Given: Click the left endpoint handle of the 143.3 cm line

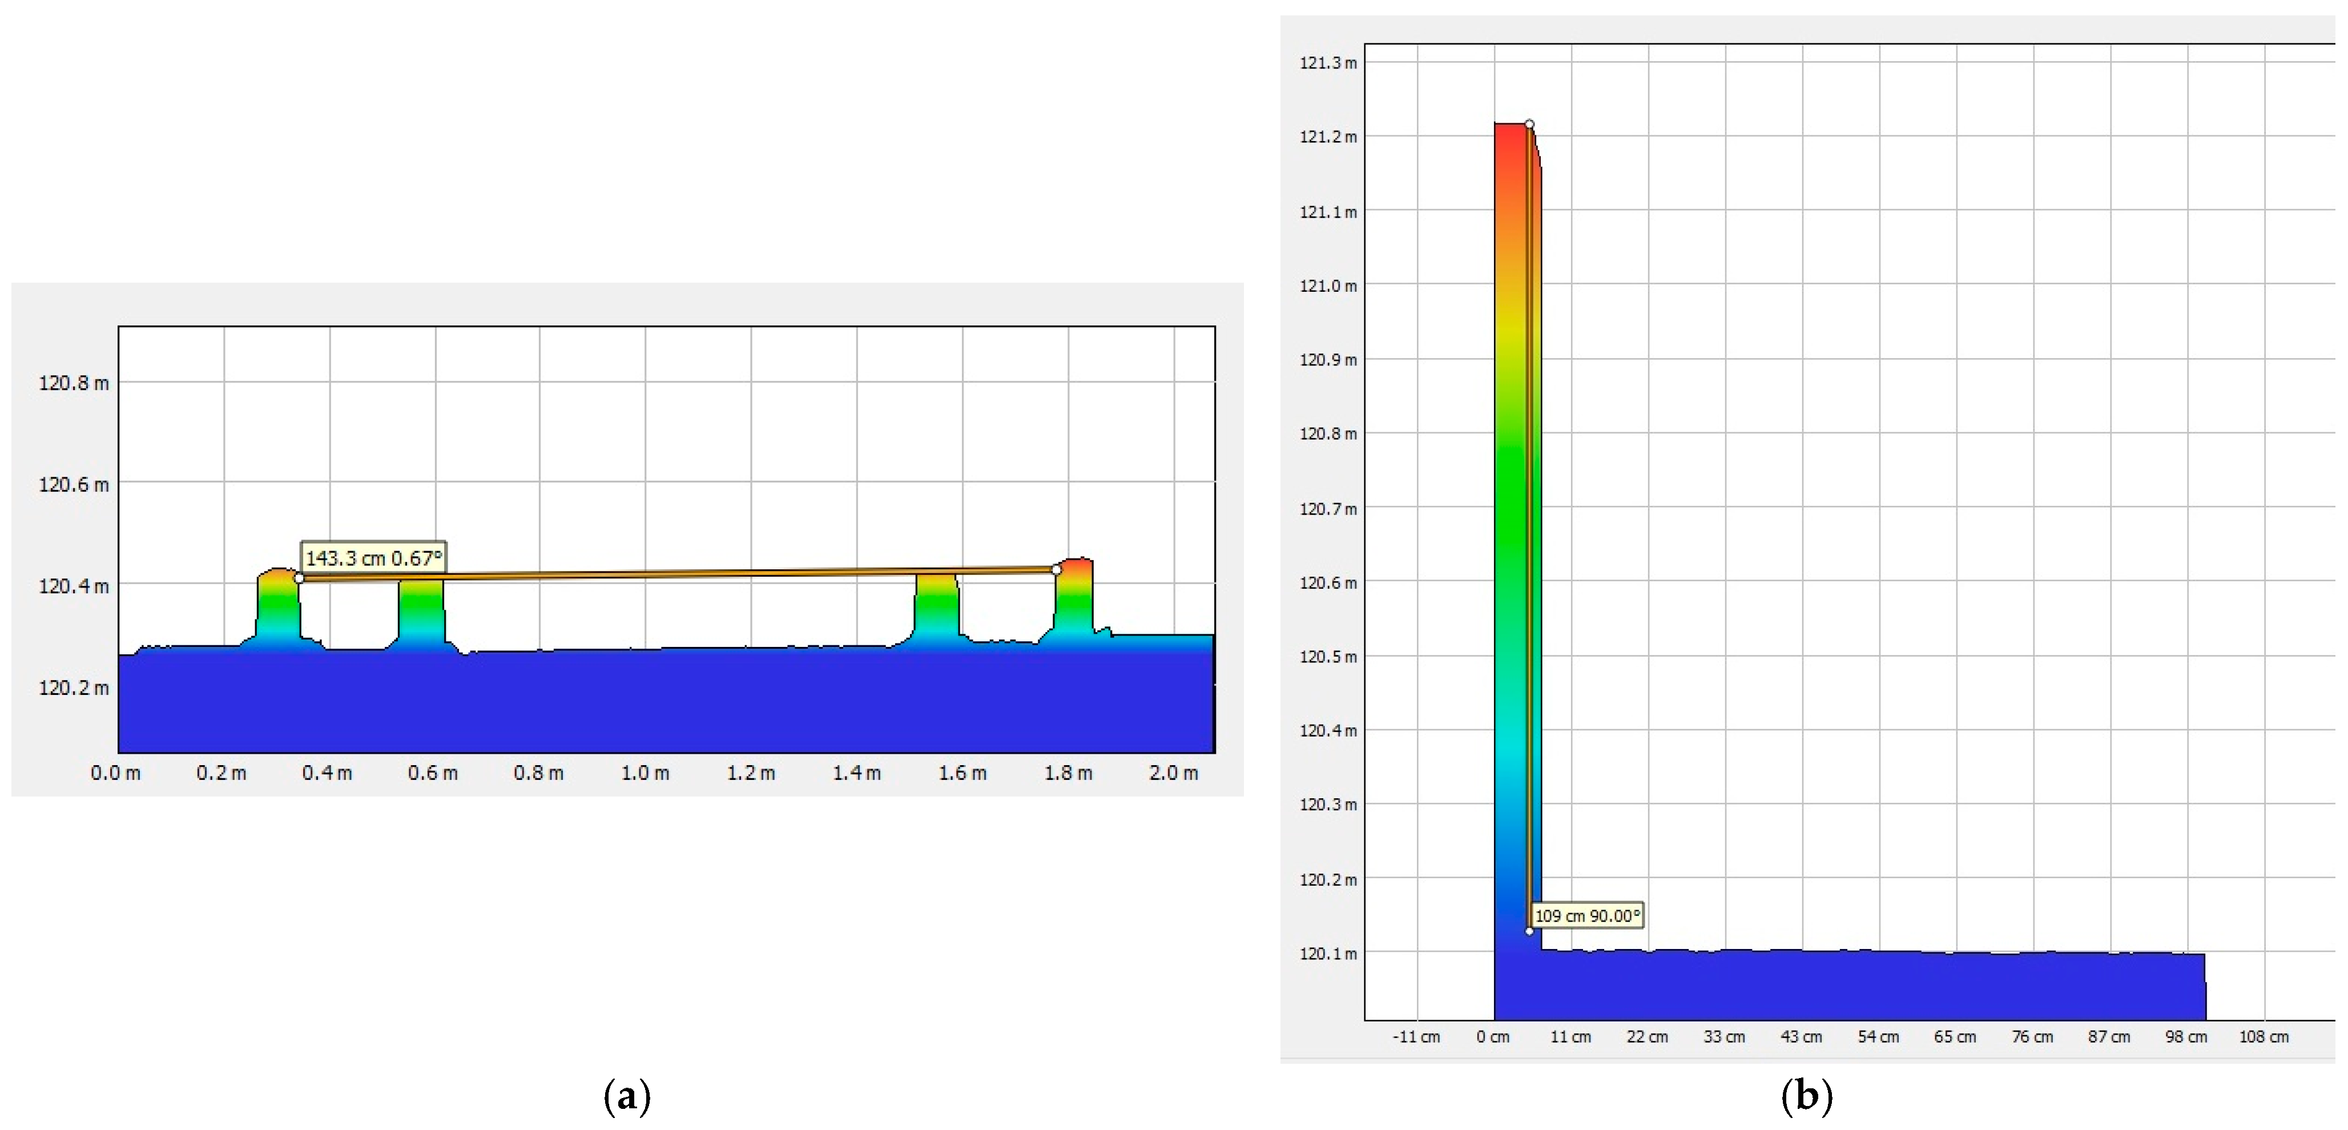Looking at the screenshot, I should tap(299, 578).
